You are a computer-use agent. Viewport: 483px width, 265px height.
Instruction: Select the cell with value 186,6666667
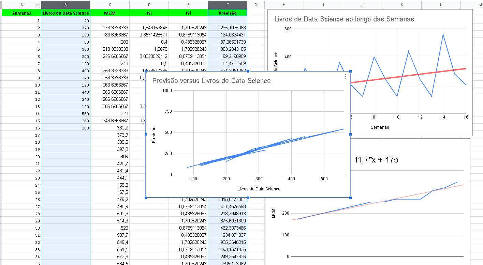pyautogui.click(x=110, y=35)
